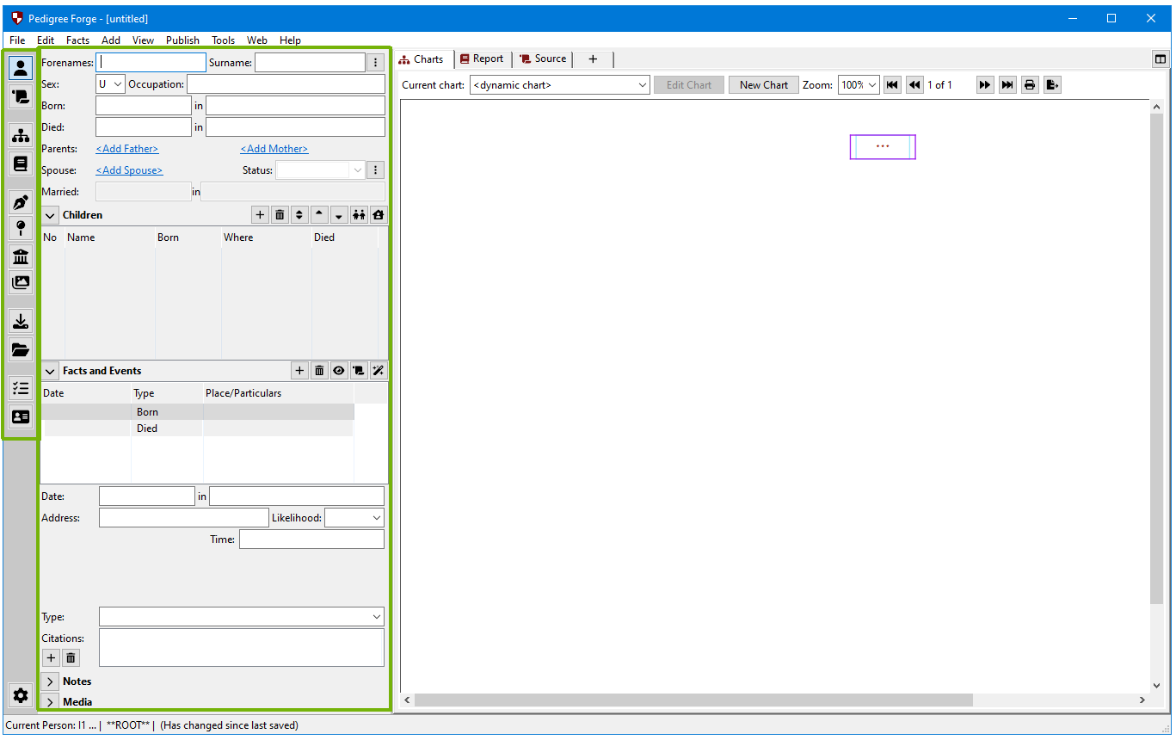Expand the Notes section
This screenshot has width=1176, height=740.
[x=51, y=681]
